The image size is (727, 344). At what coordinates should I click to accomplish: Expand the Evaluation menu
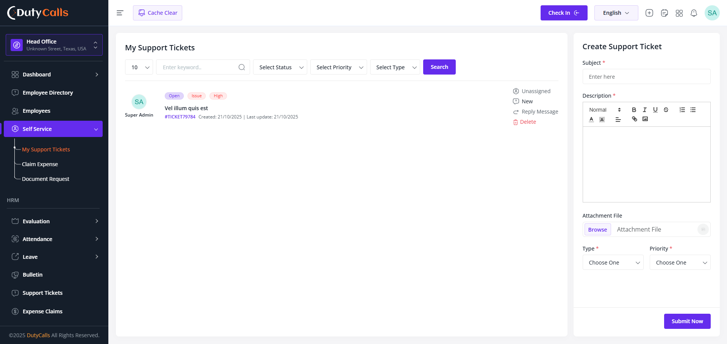(x=53, y=221)
